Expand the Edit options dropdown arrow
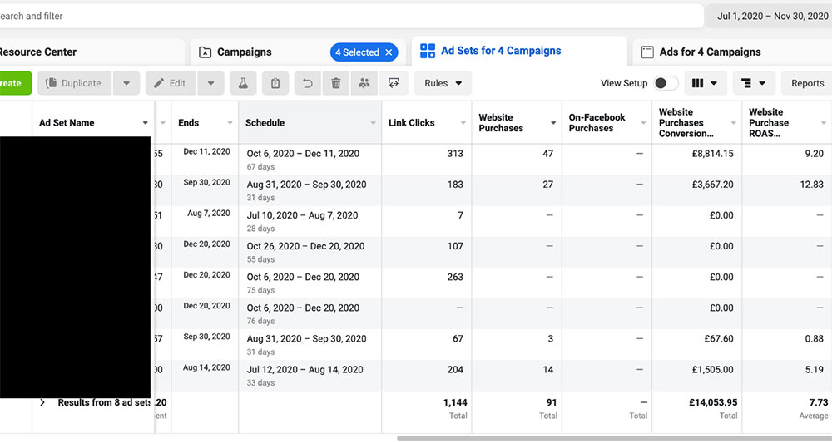 coord(211,83)
